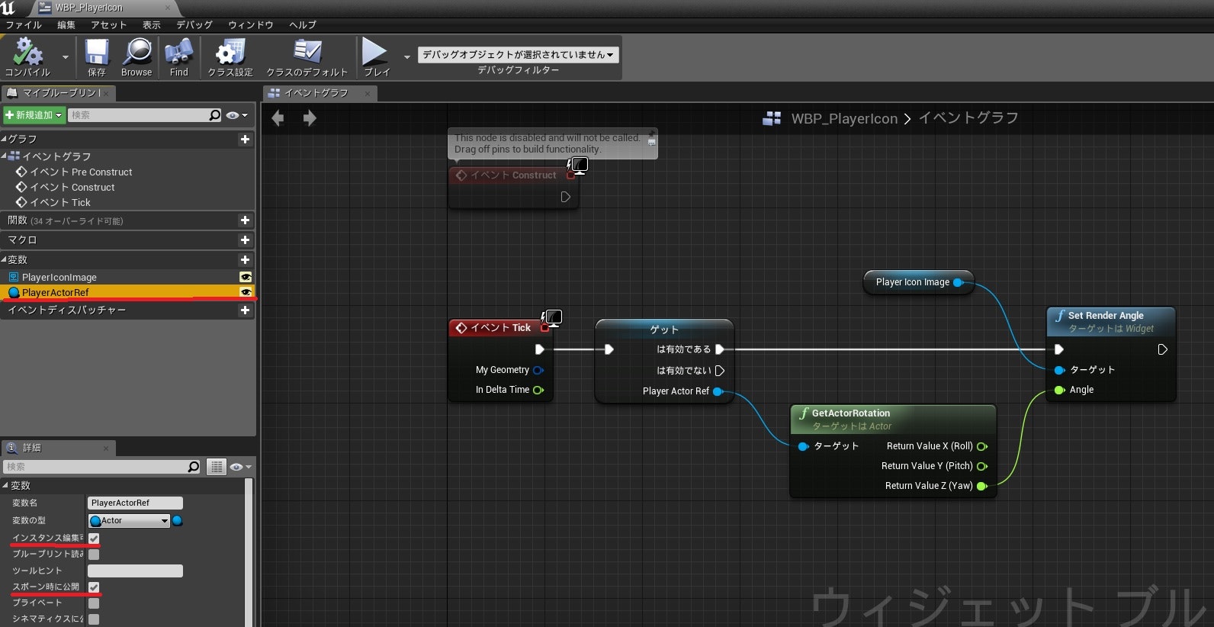The width and height of the screenshot is (1214, 627).
Task: Toggle スポーン時に公開 checkbox
Action: click(x=94, y=587)
